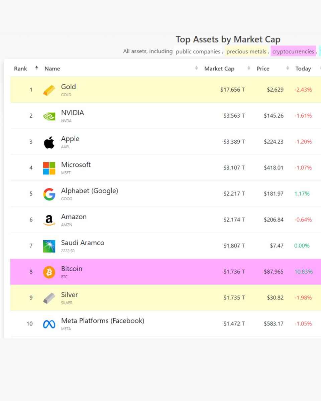Viewport: 321px width, 401px height.
Task: Click Gold market cap $17.656 T
Action: (232, 90)
